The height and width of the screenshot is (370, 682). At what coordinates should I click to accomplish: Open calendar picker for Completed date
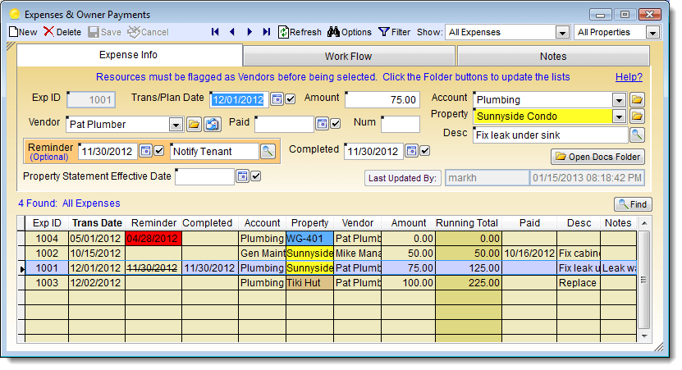(x=411, y=151)
